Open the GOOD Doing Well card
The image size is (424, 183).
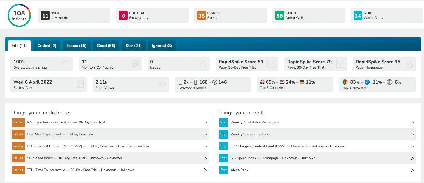tap(308, 15)
